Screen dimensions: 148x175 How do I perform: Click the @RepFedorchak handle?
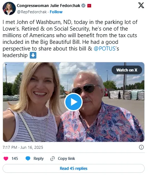point(32,12)
